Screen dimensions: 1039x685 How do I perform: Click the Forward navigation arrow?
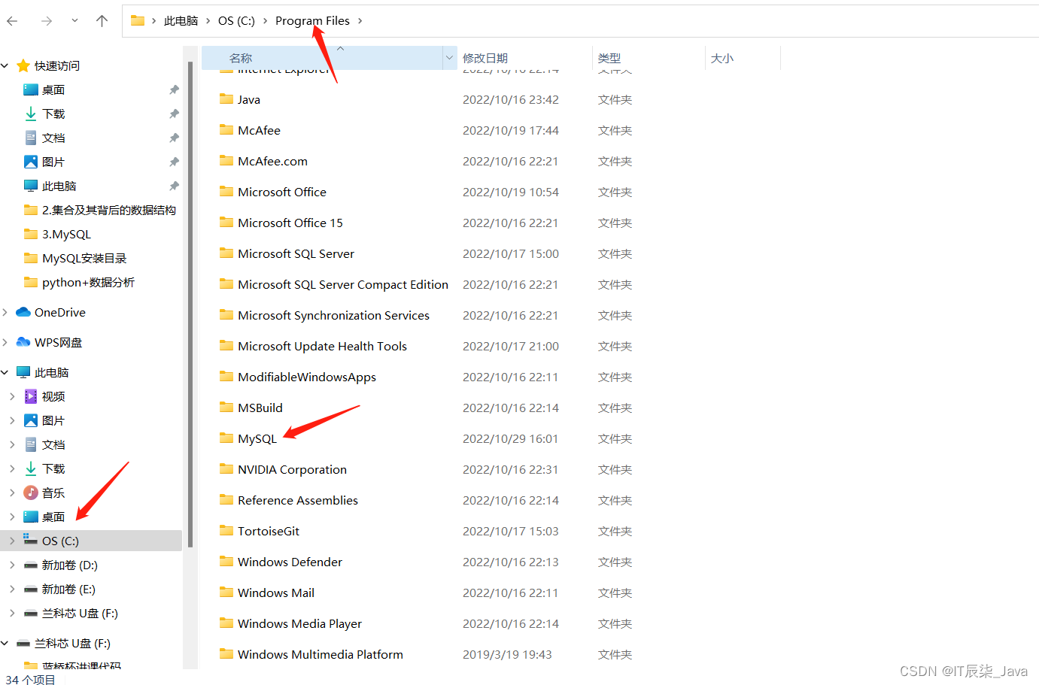point(47,21)
